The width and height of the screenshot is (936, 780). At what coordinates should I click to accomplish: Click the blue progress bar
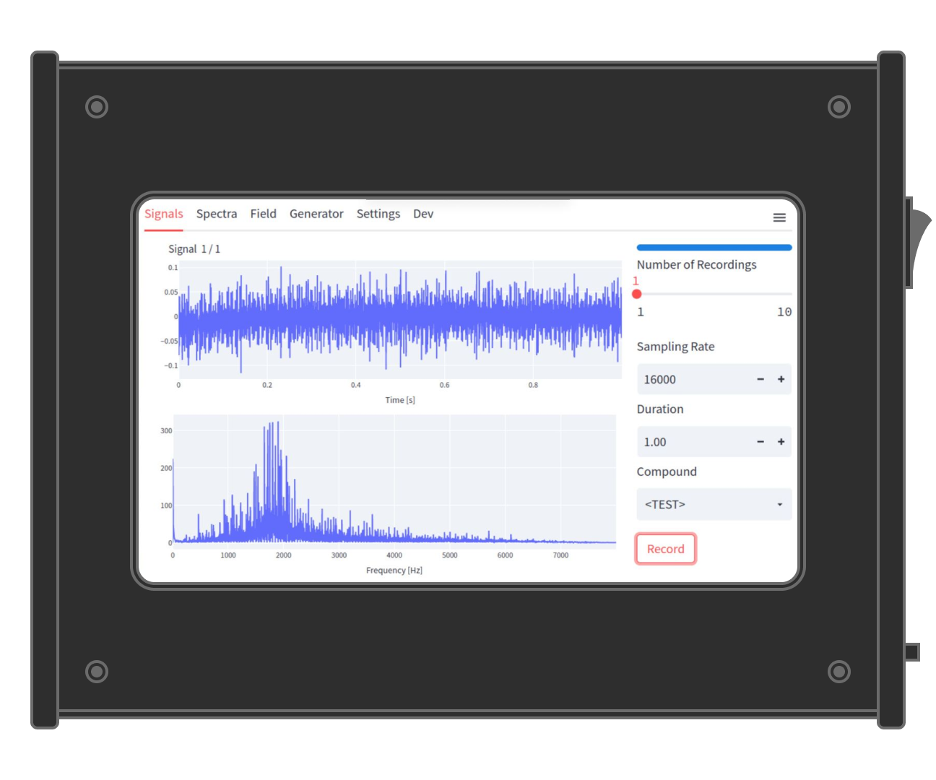tap(714, 248)
